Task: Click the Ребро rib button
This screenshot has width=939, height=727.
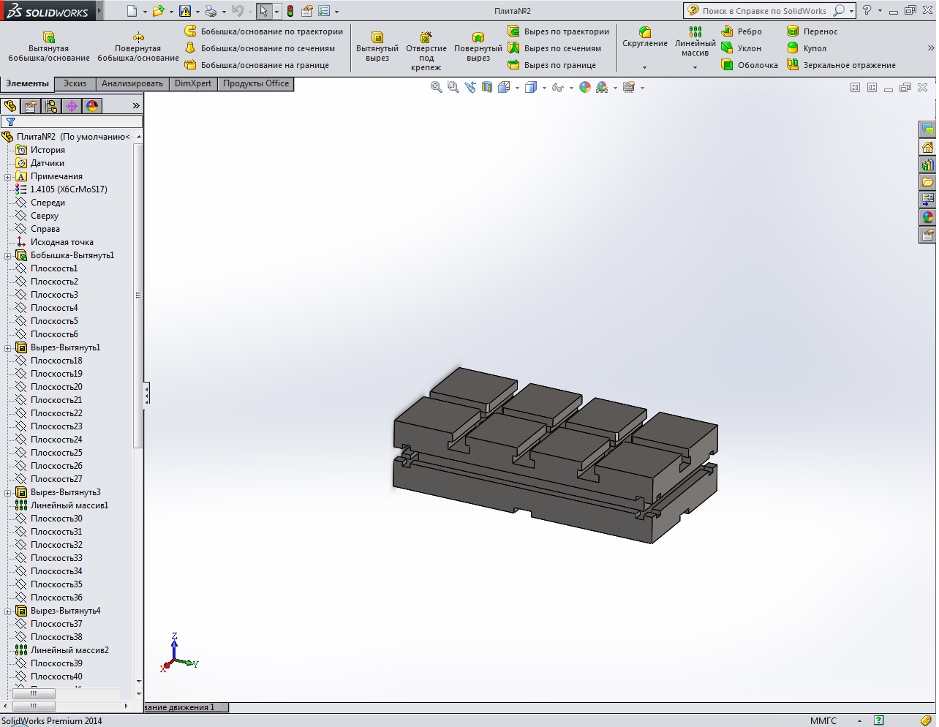Action: click(x=742, y=31)
